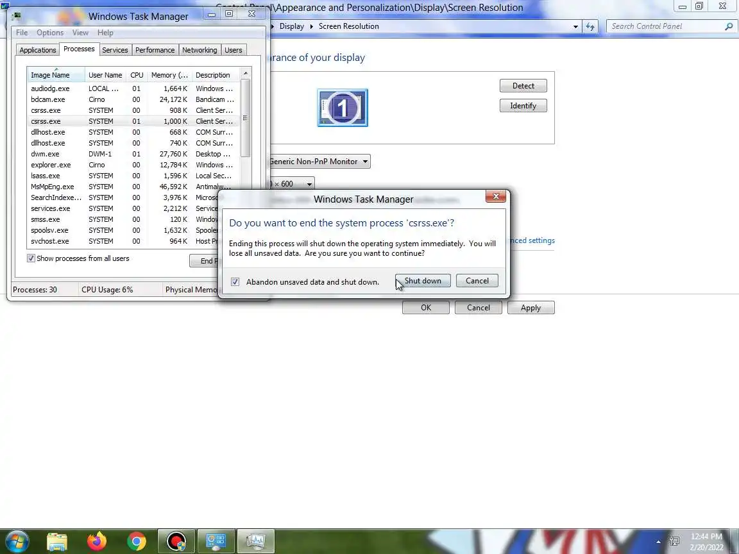The image size is (739, 554).
Task: Click the network icon in system tray
Action: [x=674, y=541]
